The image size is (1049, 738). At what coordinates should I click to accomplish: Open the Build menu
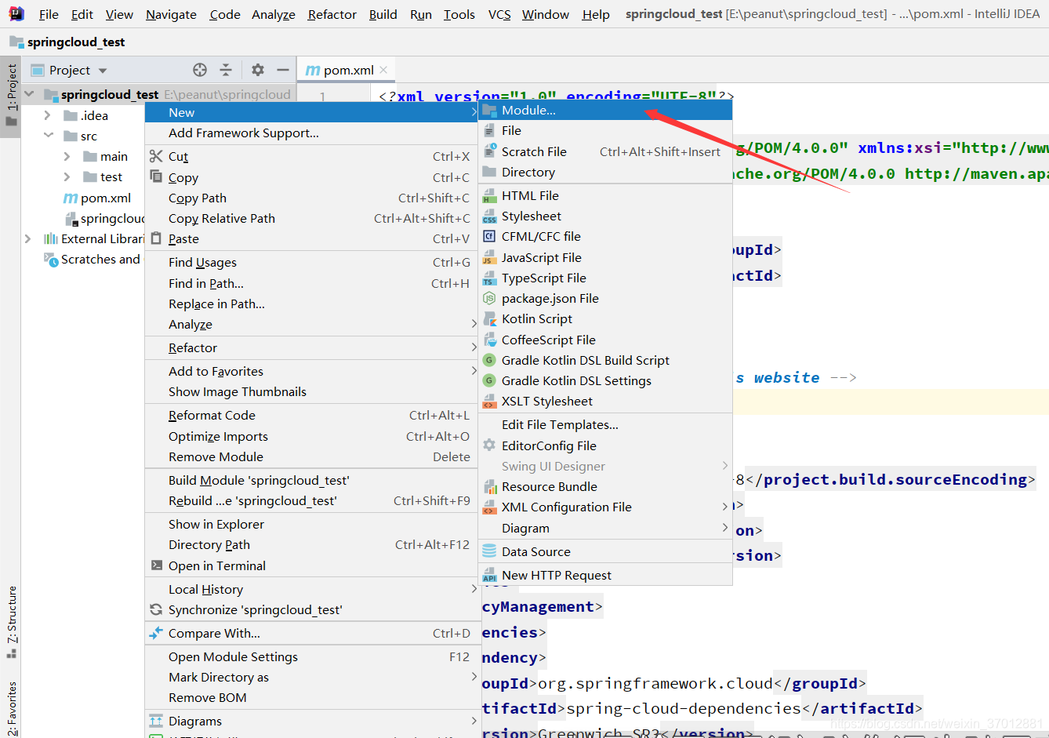(x=383, y=14)
